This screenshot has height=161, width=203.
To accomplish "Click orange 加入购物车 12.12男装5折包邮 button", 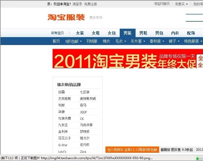I will coord(132,149).
